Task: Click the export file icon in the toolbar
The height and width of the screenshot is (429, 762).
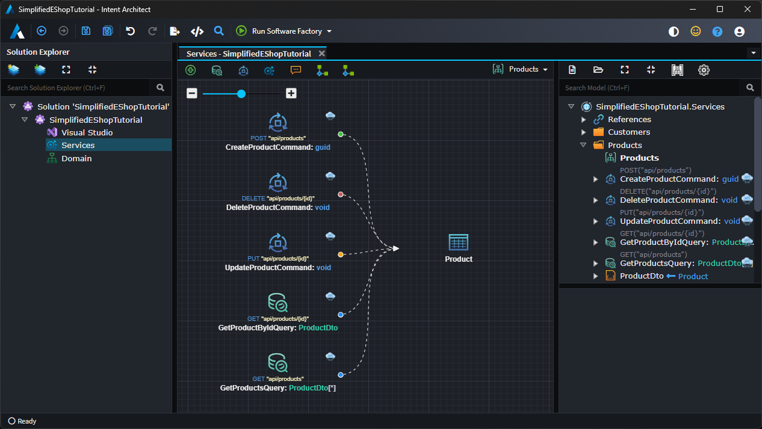Action: pyautogui.click(x=175, y=31)
